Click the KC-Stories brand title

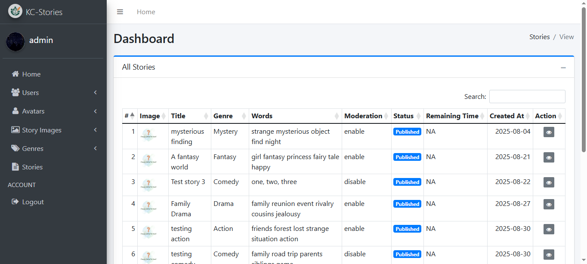[x=44, y=12]
